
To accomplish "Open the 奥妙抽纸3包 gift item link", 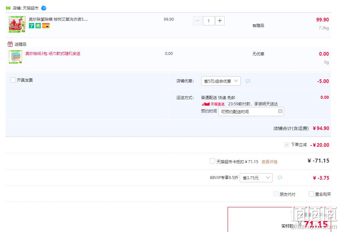I will coord(53,54).
